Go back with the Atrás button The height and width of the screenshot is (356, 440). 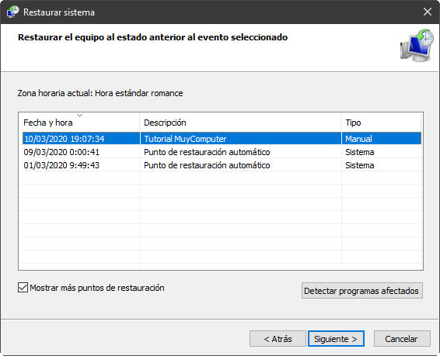(278, 339)
